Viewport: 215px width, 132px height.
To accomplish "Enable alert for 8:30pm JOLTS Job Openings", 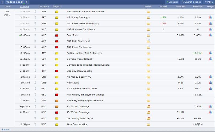I will (x=35, y=112).
